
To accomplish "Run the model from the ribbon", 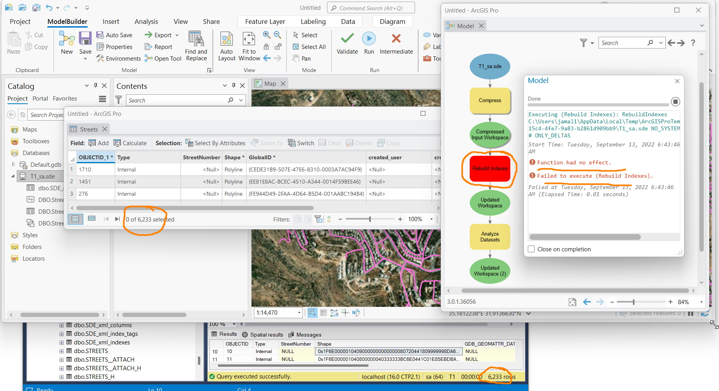I will tap(368, 43).
